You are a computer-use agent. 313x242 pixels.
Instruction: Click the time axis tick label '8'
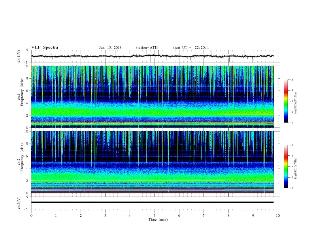(x=228, y=216)
